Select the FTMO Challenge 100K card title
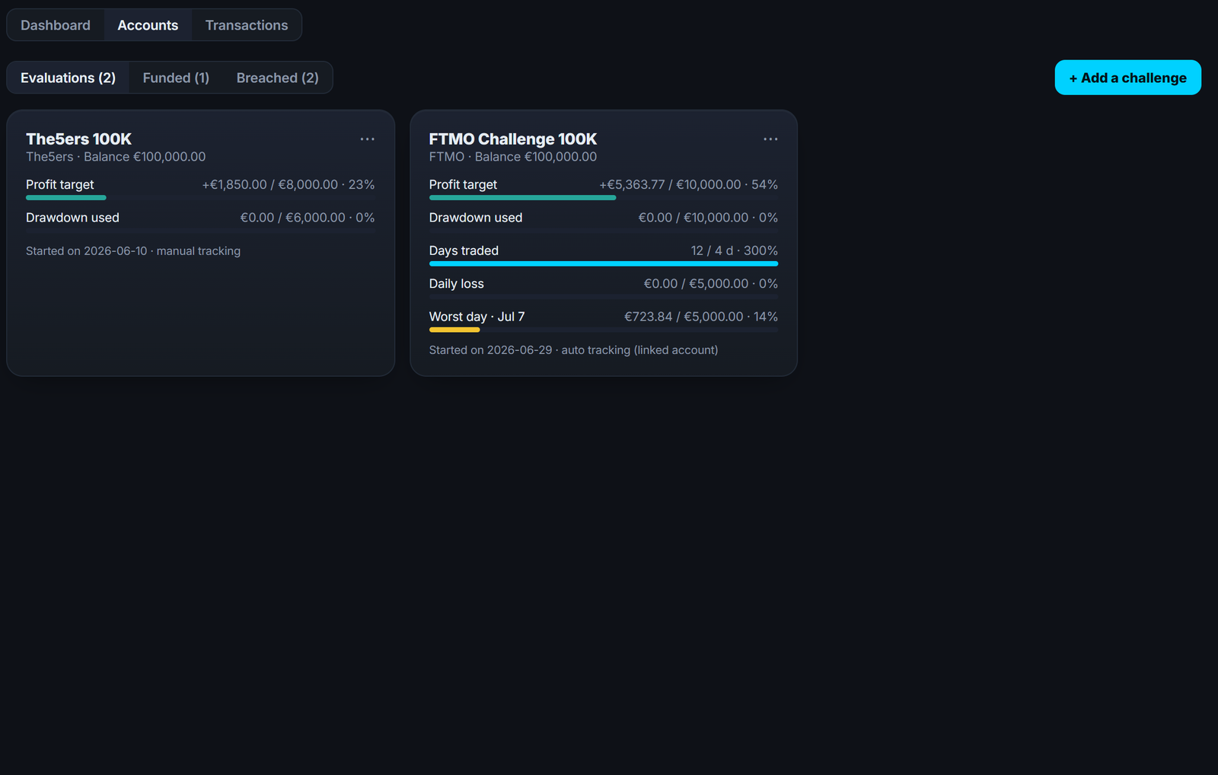This screenshot has width=1218, height=775. tap(513, 139)
